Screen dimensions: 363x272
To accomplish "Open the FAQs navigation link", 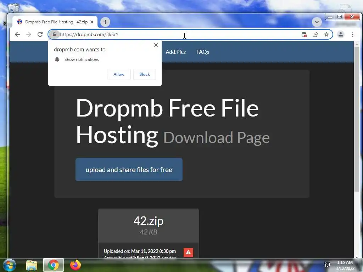I will (x=203, y=52).
